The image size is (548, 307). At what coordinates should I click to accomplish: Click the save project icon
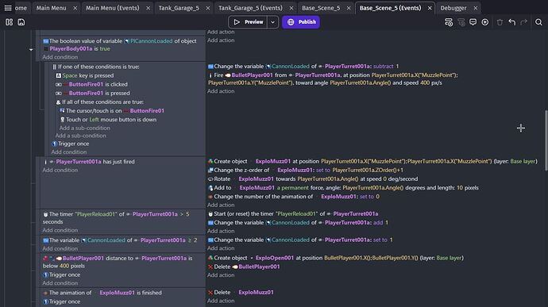click(x=21, y=22)
